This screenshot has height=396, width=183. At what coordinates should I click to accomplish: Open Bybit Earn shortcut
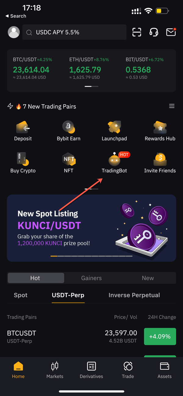pos(69,131)
